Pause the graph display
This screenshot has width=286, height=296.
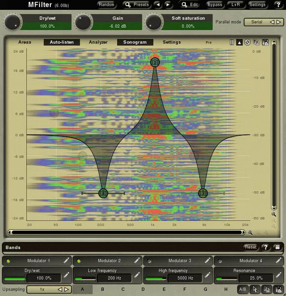pos(232,42)
